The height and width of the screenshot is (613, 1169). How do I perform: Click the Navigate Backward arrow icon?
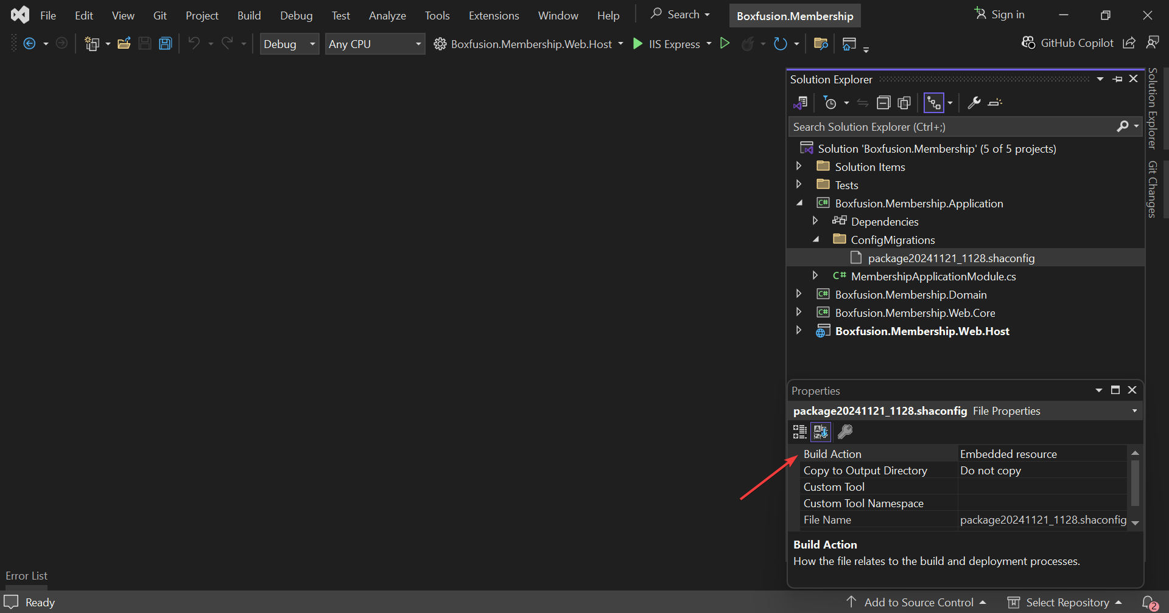click(29, 44)
